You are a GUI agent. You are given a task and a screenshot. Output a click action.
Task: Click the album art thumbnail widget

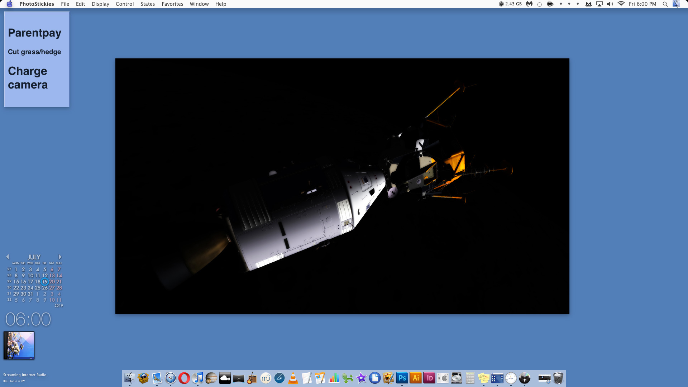coord(19,345)
